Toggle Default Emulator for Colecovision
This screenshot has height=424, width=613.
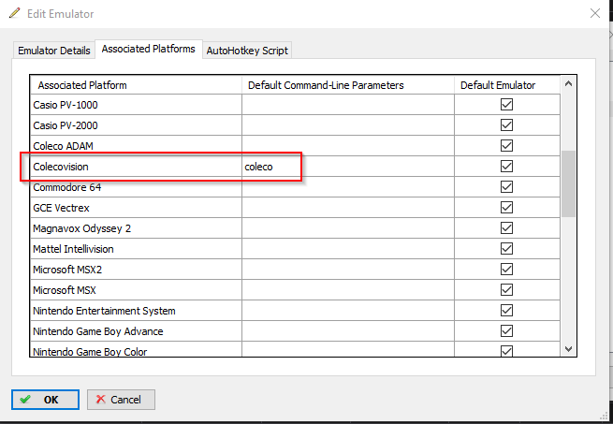click(x=506, y=167)
